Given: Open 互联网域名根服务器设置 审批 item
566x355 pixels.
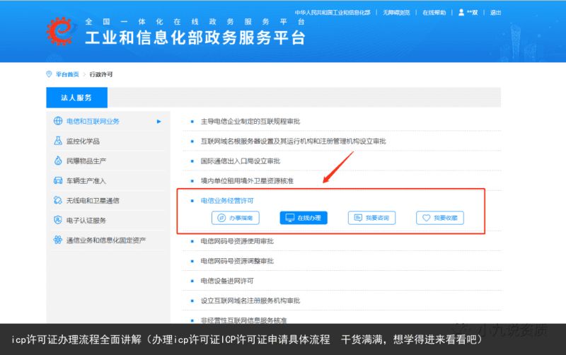Looking at the screenshot, I should click(294, 141).
